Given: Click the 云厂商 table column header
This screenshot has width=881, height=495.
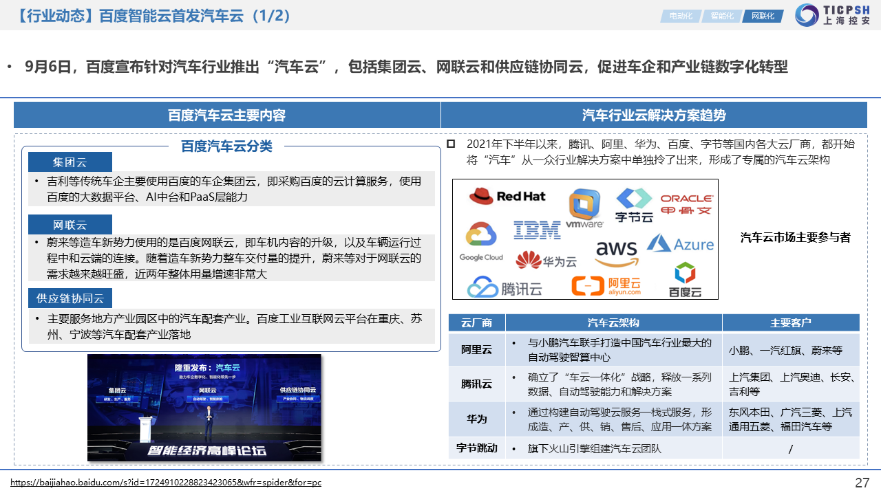Looking at the screenshot, I should click(x=476, y=323).
